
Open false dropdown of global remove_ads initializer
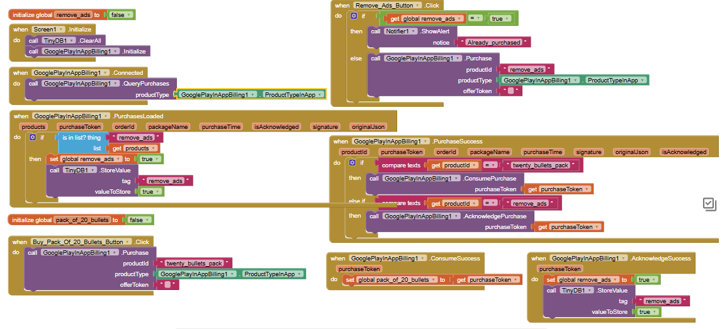[x=122, y=15]
